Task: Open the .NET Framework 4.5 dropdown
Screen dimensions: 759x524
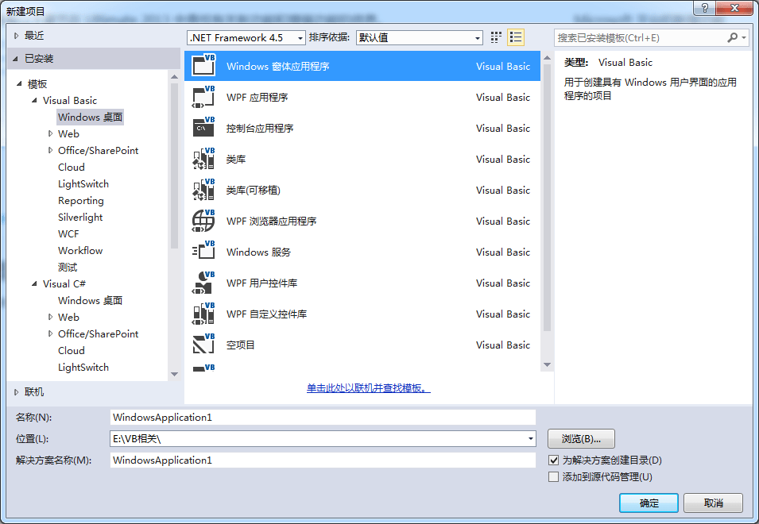Action: tap(246, 37)
